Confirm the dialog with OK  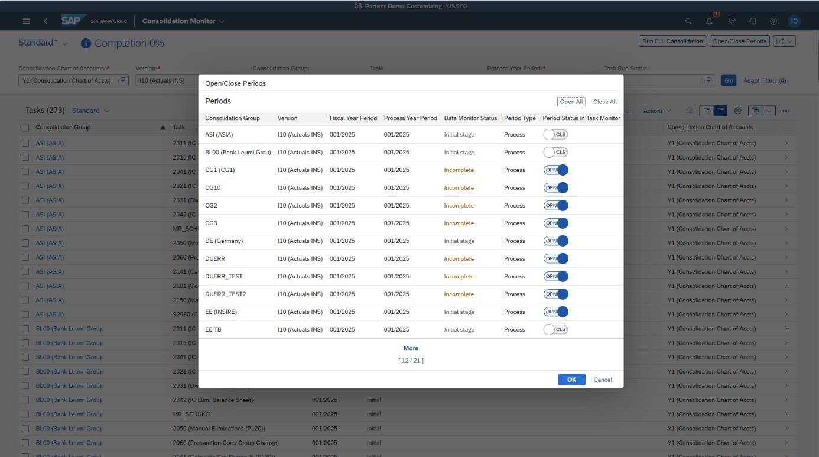click(x=571, y=380)
